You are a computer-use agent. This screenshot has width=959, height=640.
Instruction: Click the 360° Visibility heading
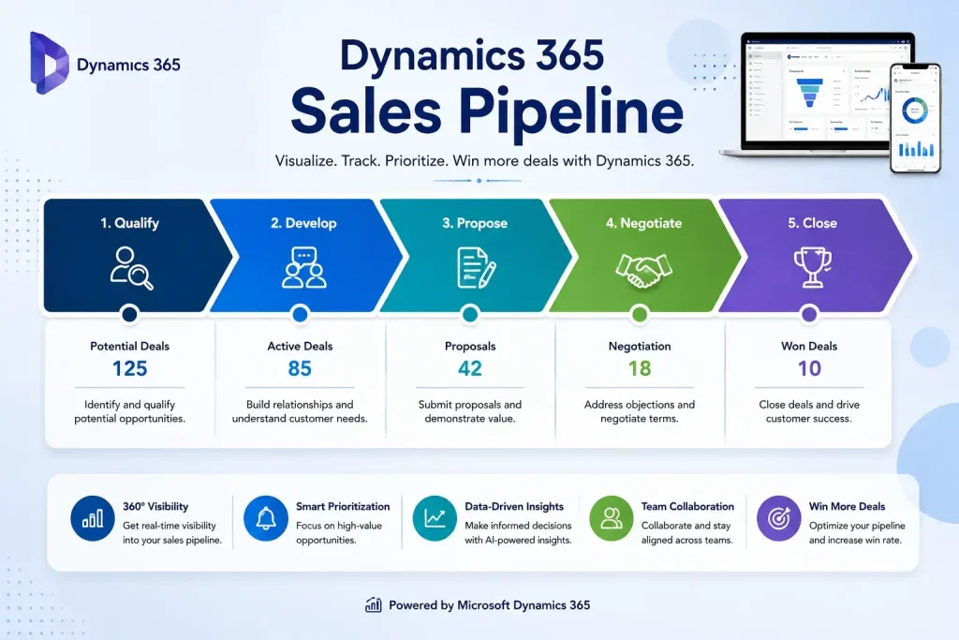pos(155,507)
